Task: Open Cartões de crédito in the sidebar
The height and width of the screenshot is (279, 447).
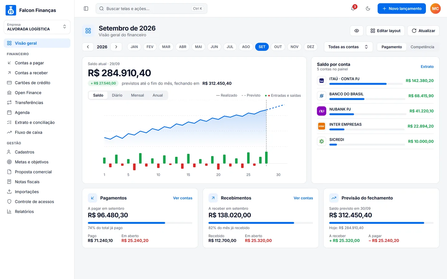Action: 37,83
